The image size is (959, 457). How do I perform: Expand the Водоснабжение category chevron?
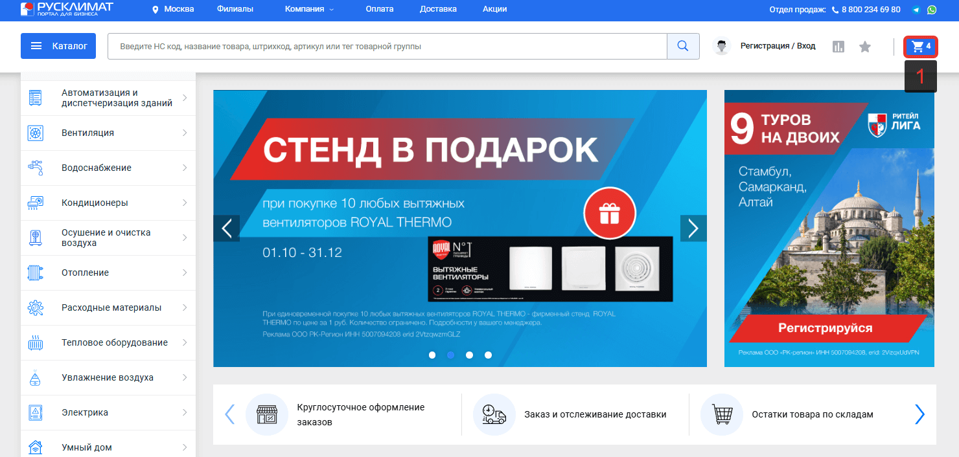point(185,168)
